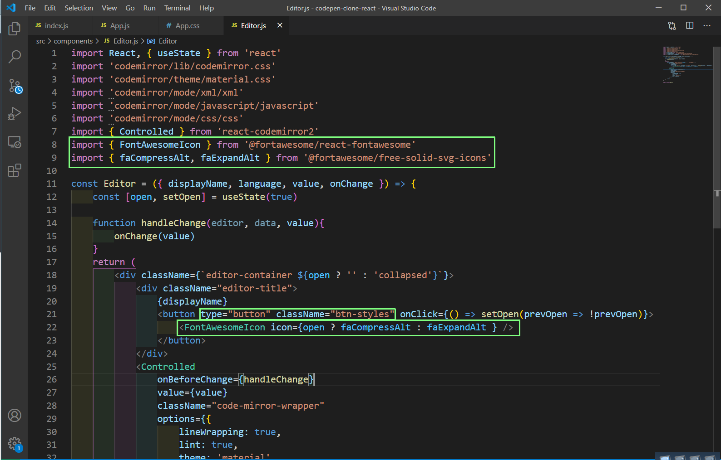The height and width of the screenshot is (460, 721).
Task: Click 'value={value}' on line 27
Action: 193,392
